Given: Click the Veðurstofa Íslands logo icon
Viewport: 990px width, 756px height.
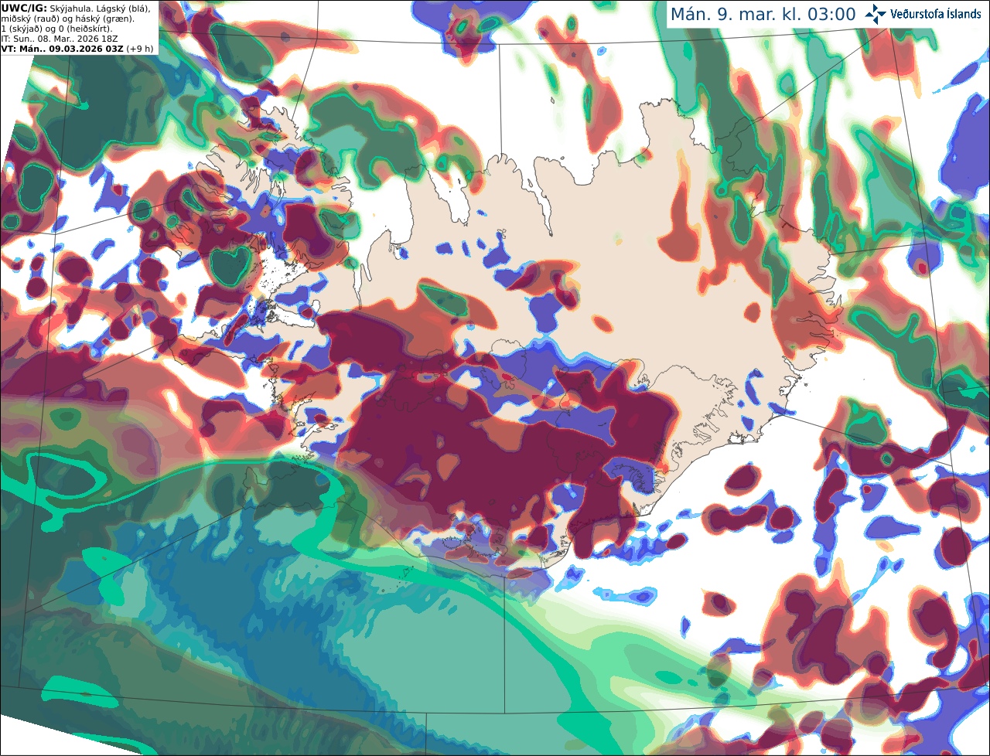Looking at the screenshot, I should 876,14.
